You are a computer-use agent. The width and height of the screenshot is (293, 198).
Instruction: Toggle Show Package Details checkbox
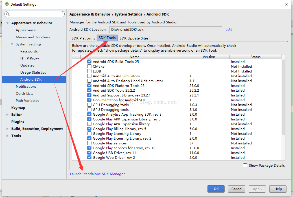coord(245,165)
